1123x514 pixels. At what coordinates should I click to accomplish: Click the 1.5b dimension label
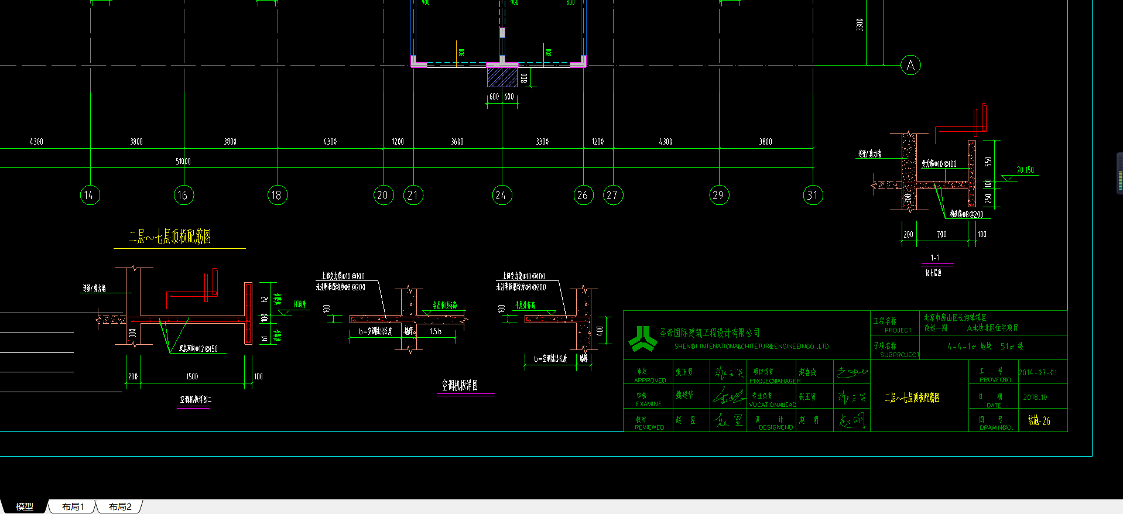click(436, 331)
